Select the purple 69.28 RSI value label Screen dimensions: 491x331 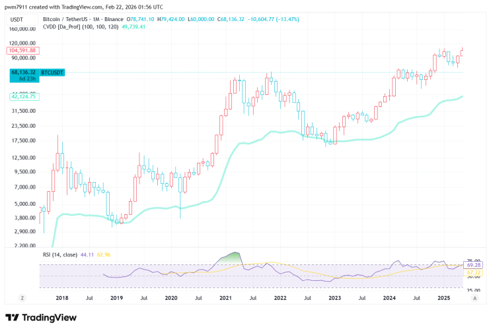(x=473, y=265)
